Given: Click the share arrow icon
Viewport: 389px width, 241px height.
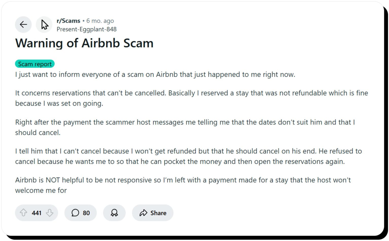Looking at the screenshot, I should (144, 213).
